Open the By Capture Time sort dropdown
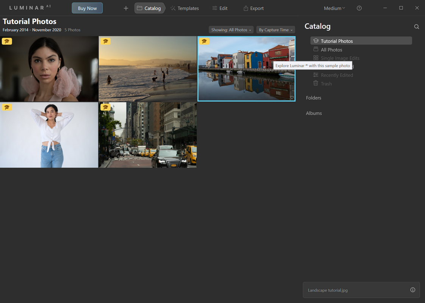This screenshot has height=303, width=425. point(275,30)
